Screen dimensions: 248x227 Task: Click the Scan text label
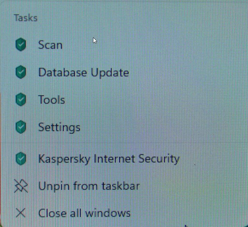pos(51,45)
